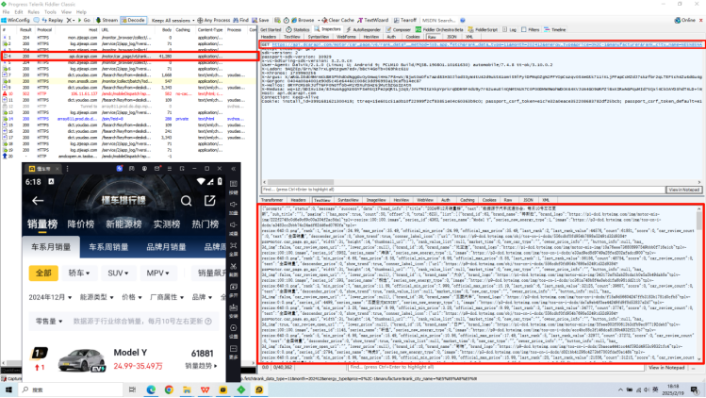Open the Tools menu
Screen dimensions: 706x398
pyautogui.click(x=51, y=12)
